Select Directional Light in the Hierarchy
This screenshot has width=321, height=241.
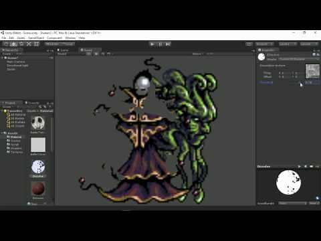coord(17,66)
